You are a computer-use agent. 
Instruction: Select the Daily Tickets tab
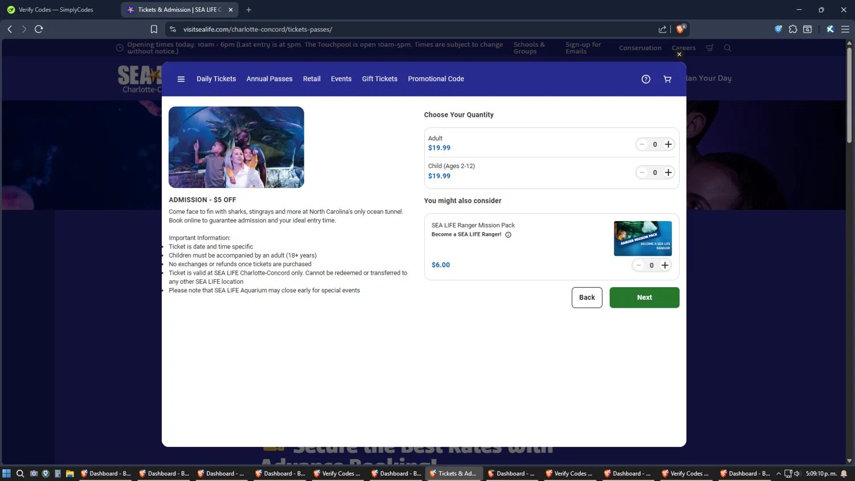(x=216, y=79)
